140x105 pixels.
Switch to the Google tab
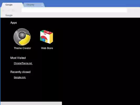(12, 5)
